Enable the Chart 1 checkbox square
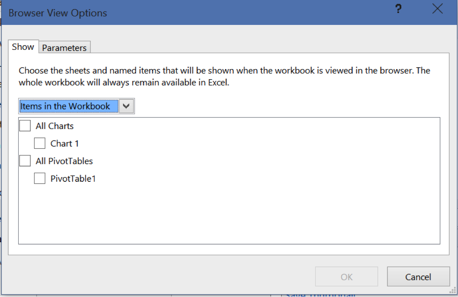This screenshot has width=458, height=297. [x=39, y=143]
